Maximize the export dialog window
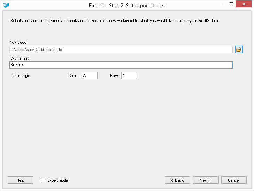The height and width of the screenshot is (191, 254). coord(231,4)
